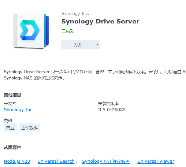Viewport: 186px width, 167px height.
Task: Click the 其他信息 section heading
Action: click(12, 95)
